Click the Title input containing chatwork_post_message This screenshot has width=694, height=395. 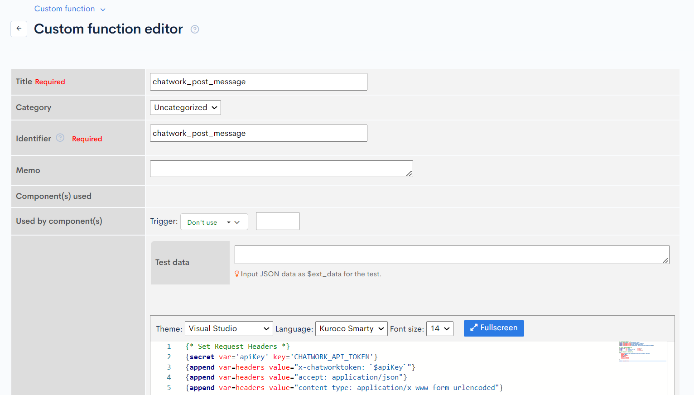click(x=258, y=82)
